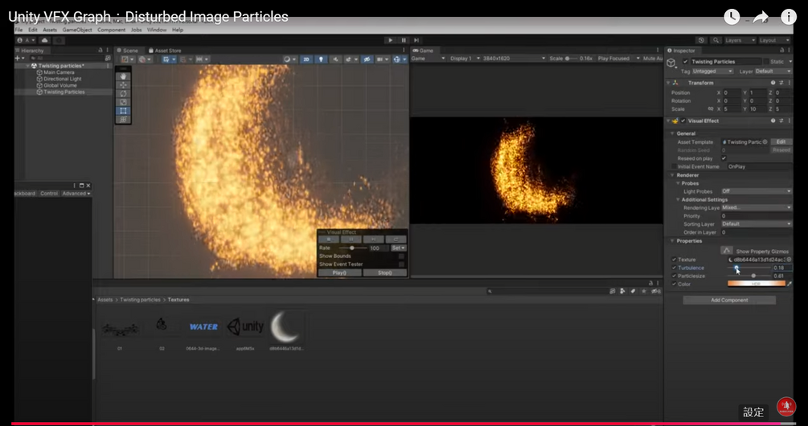Viewport: 808px width, 426px height.
Task: Toggle Show Bounds checkbox in overlay
Action: [401, 256]
